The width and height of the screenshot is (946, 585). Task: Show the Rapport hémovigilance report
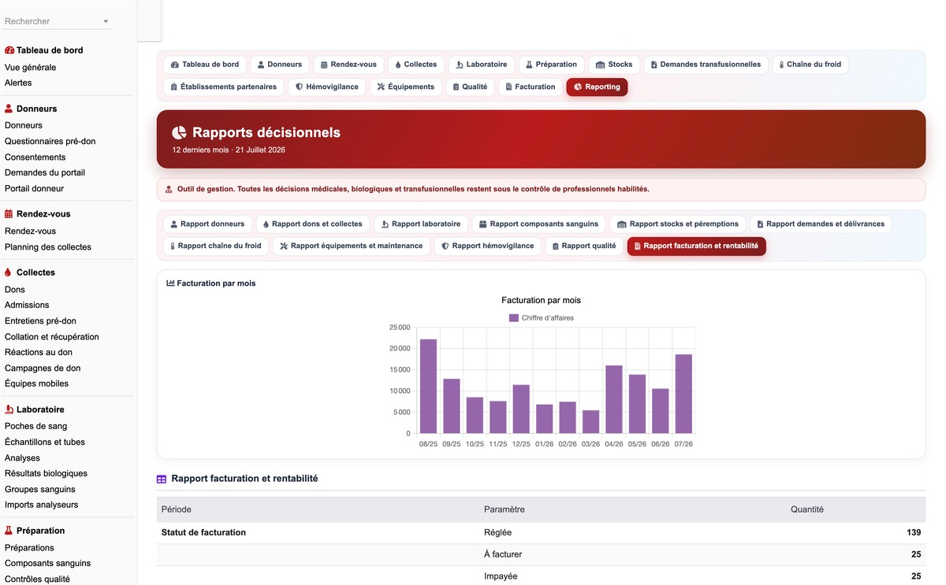[x=488, y=246]
